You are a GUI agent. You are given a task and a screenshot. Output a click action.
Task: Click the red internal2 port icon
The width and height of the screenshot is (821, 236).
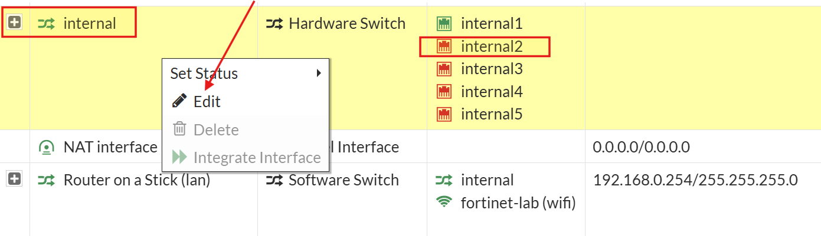click(x=444, y=46)
